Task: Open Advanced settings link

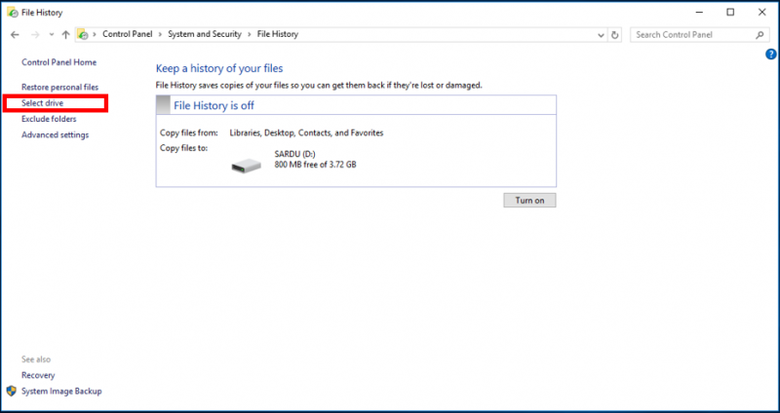Action: (55, 134)
